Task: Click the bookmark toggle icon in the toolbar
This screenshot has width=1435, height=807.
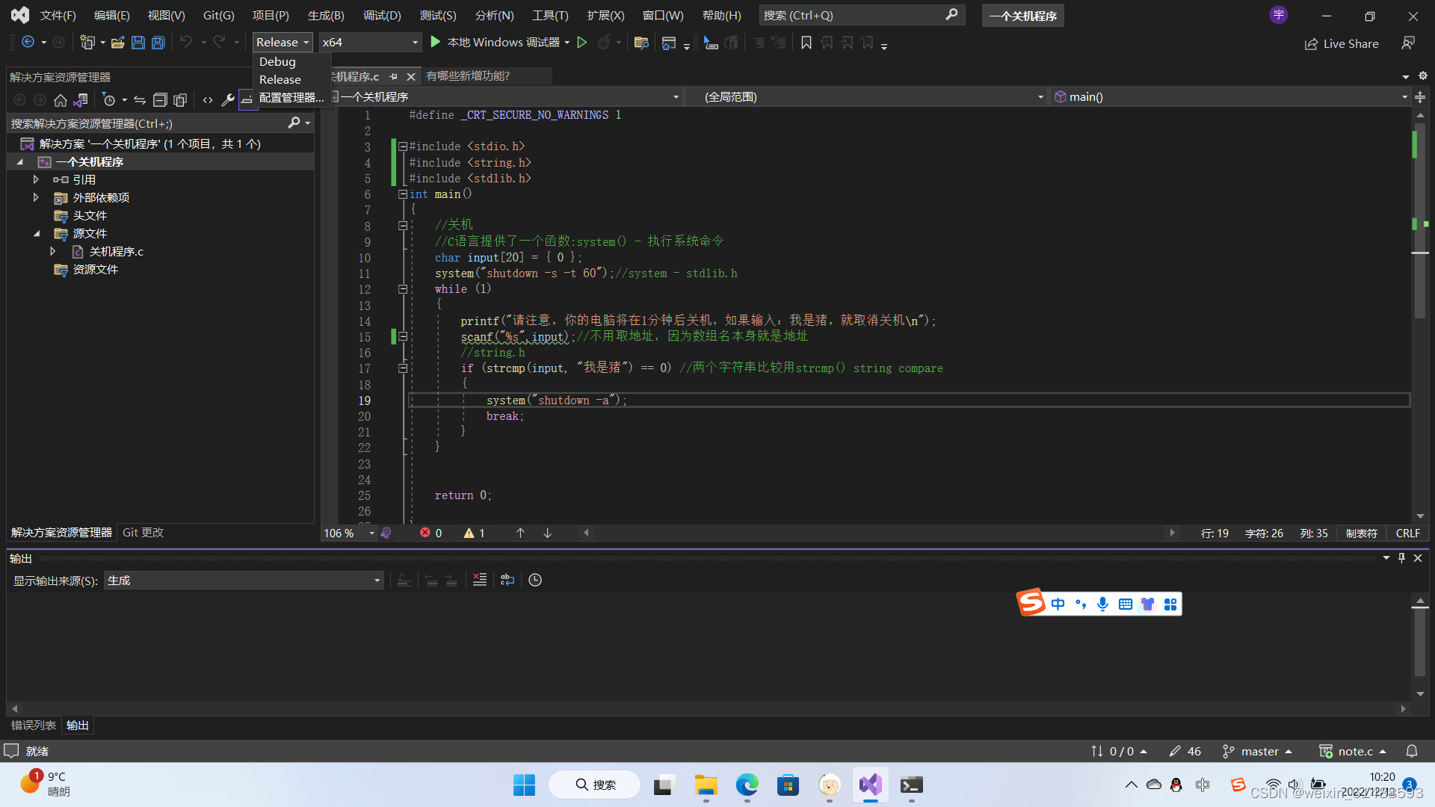Action: tap(806, 43)
